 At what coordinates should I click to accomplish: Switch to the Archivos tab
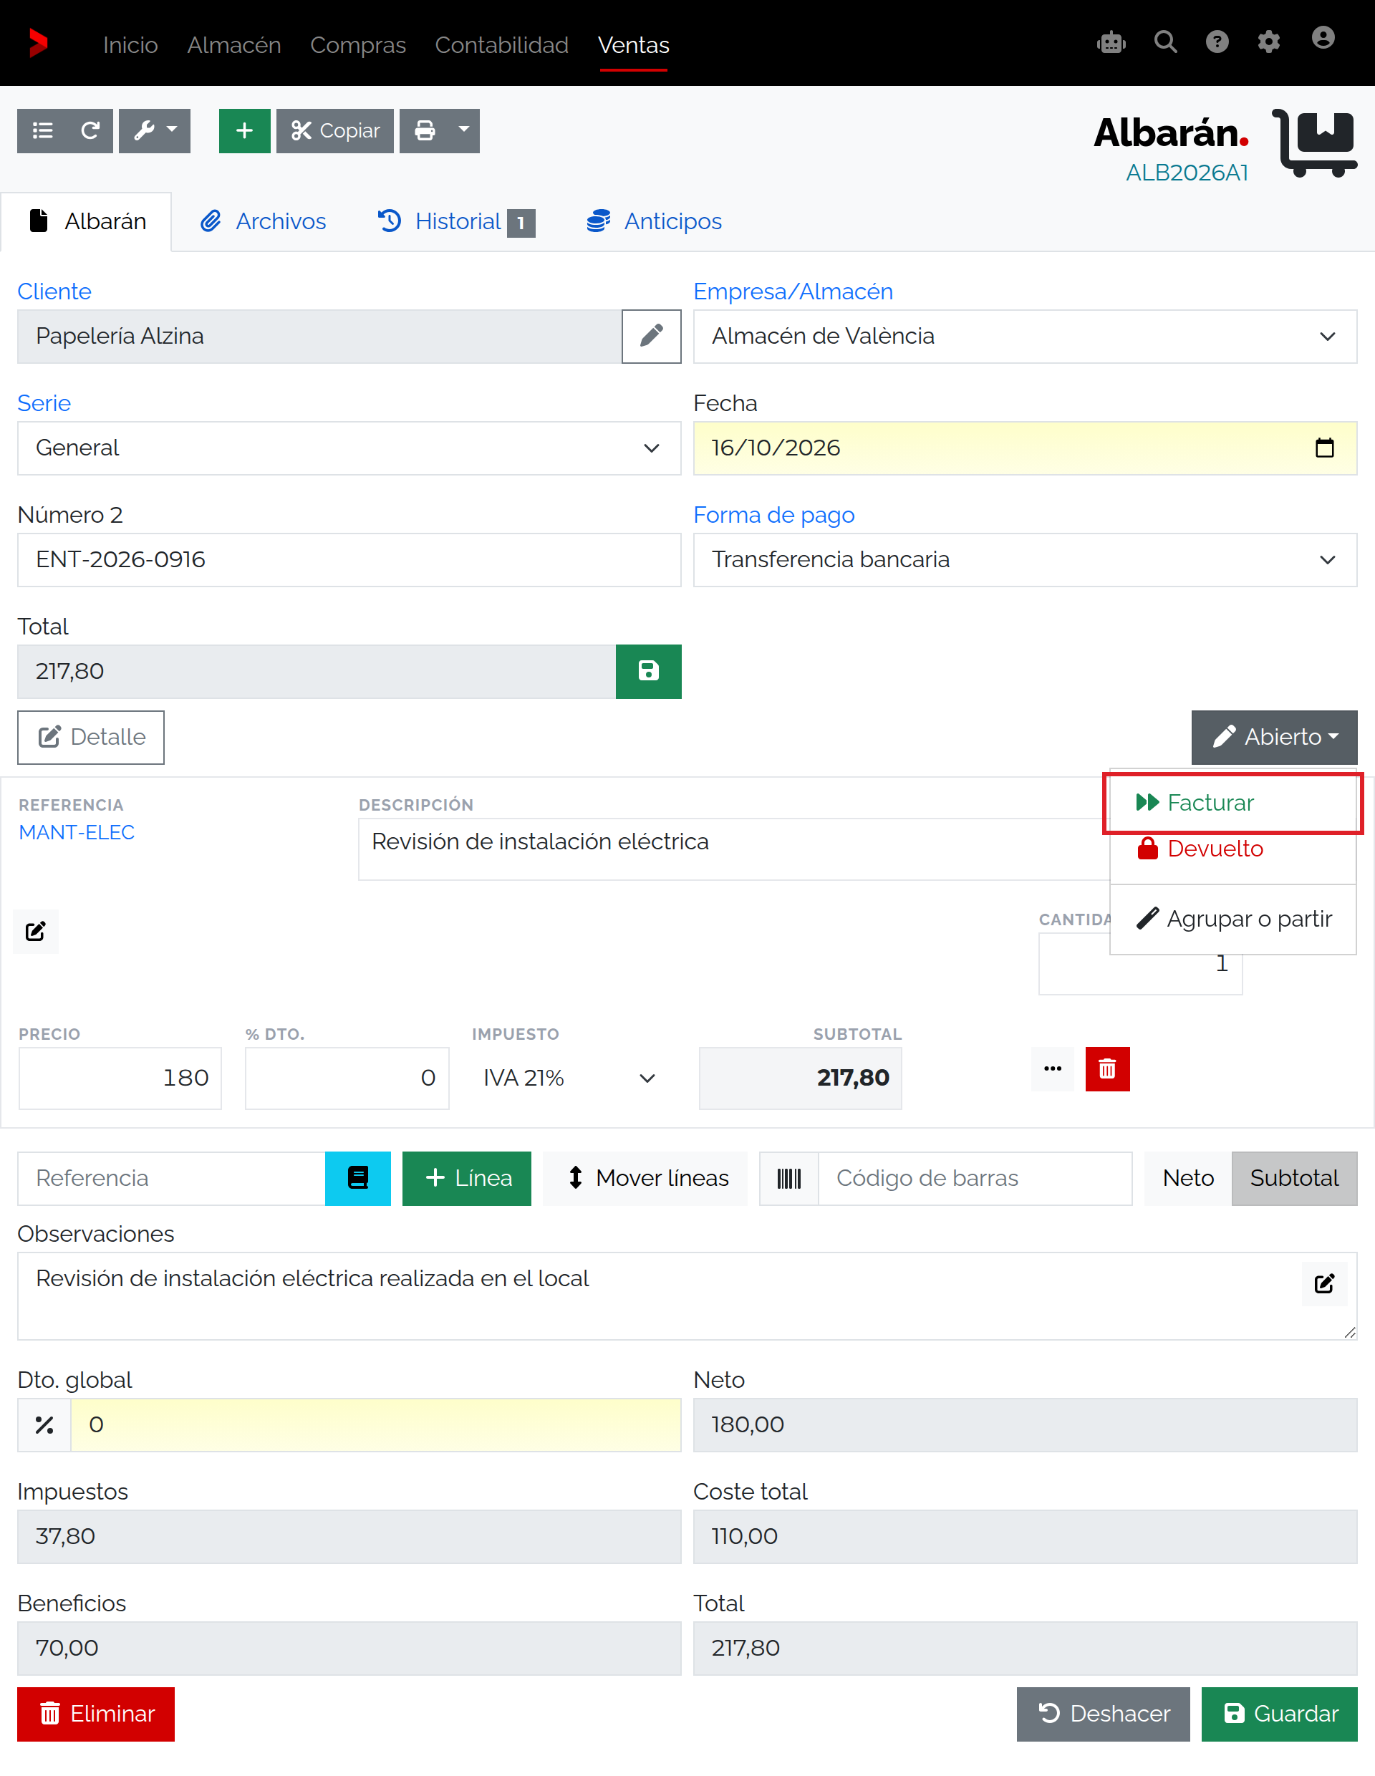[263, 221]
